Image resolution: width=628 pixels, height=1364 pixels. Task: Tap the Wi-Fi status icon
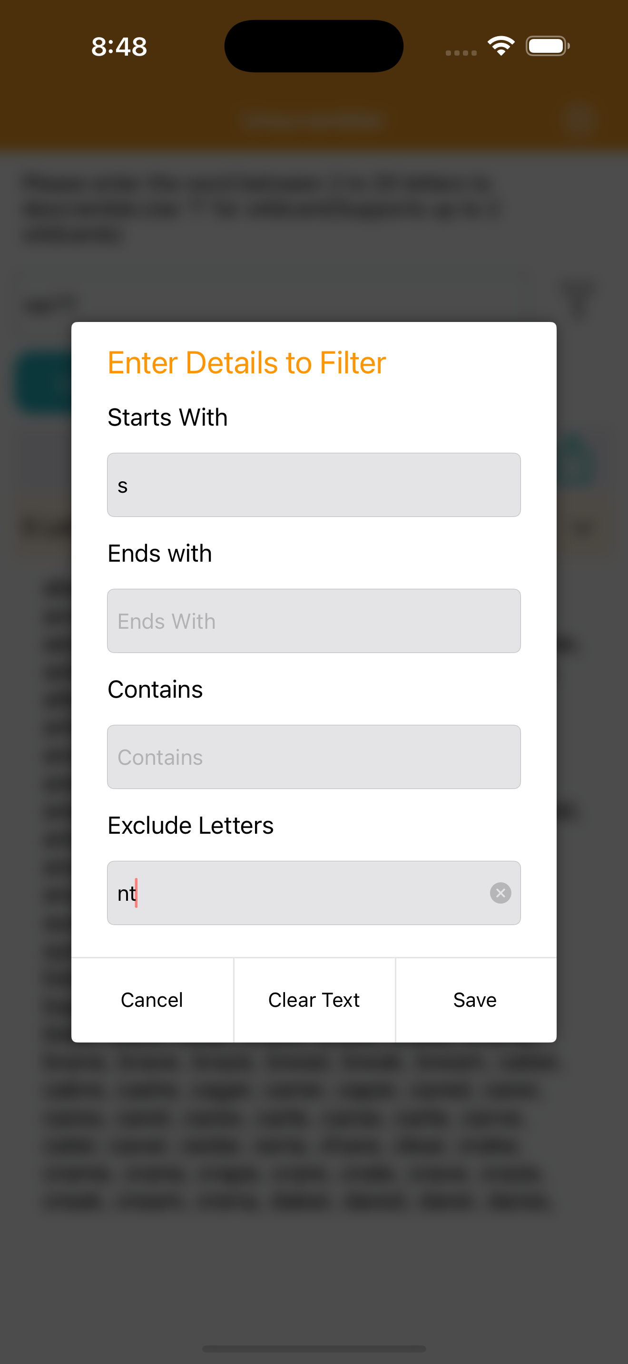[501, 46]
